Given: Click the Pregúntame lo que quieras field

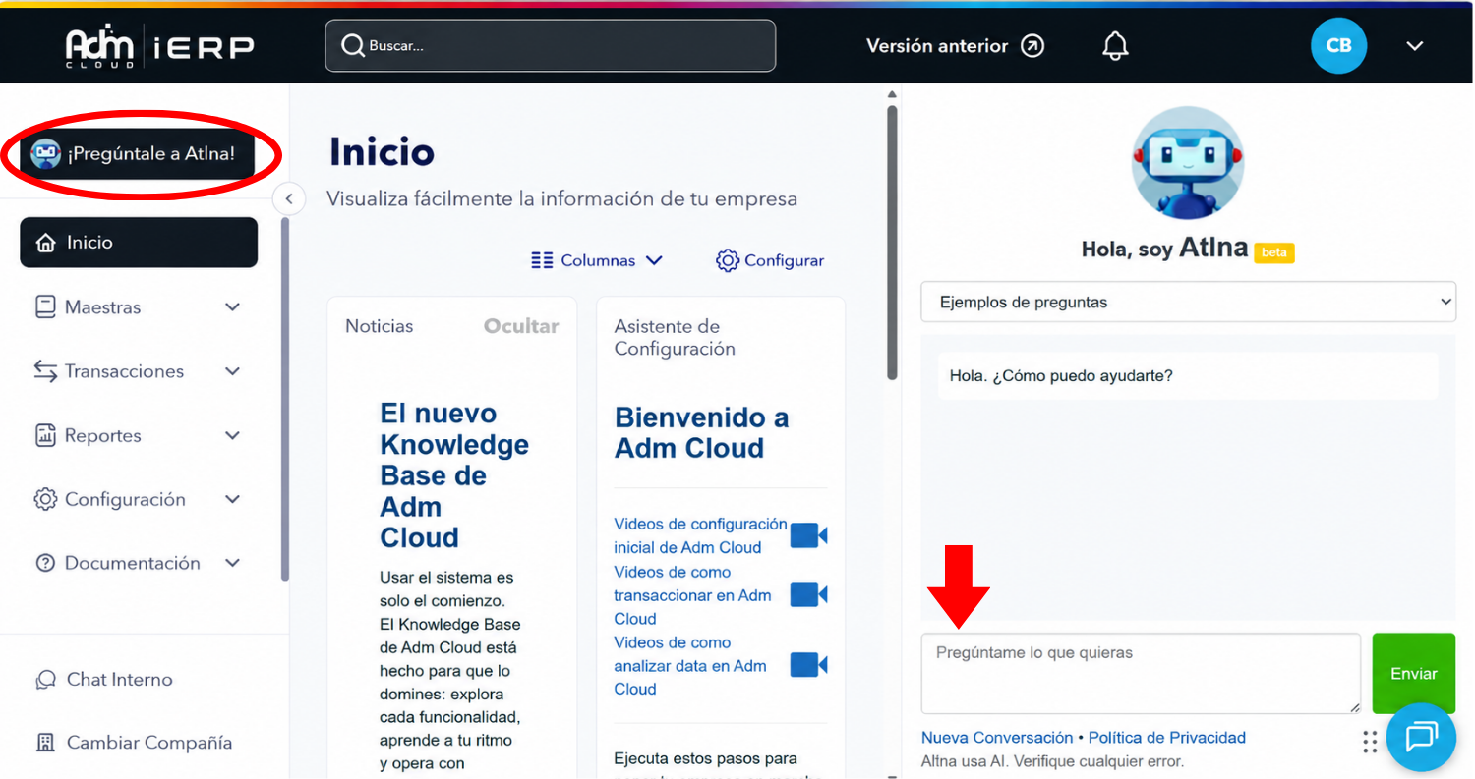Looking at the screenshot, I should (x=1141, y=673).
